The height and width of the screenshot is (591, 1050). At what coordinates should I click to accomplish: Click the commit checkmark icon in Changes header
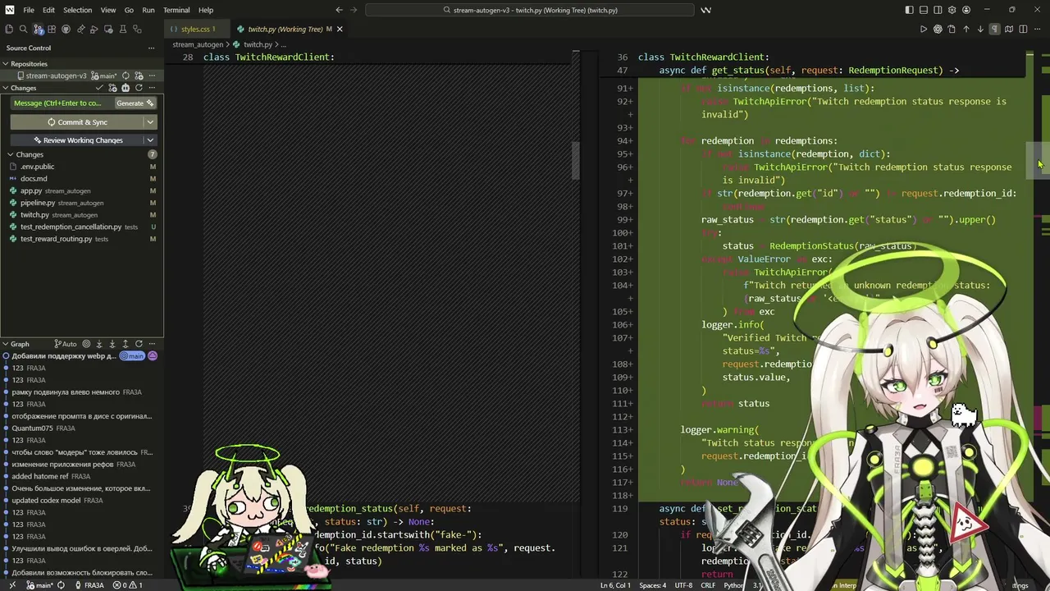coord(99,88)
